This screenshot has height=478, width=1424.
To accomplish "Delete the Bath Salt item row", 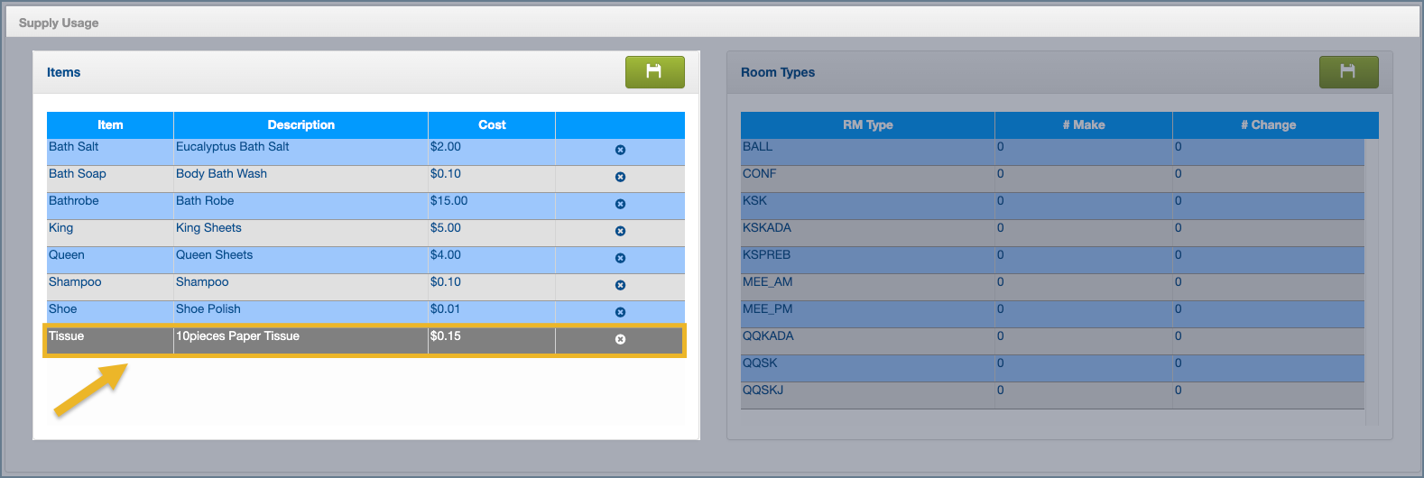I will [620, 151].
